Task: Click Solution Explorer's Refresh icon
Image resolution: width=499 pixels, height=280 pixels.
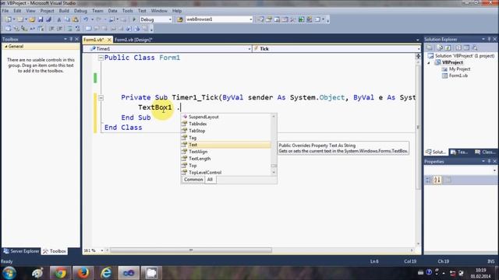Action: [x=448, y=47]
